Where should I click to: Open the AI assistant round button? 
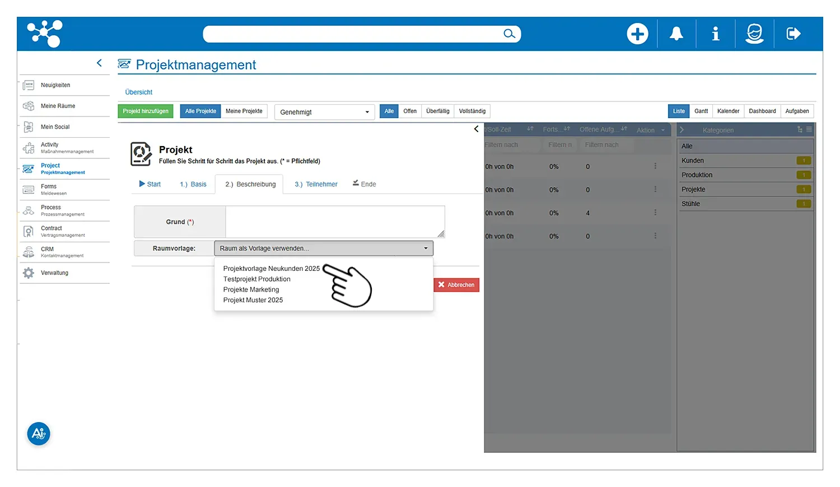click(x=39, y=434)
